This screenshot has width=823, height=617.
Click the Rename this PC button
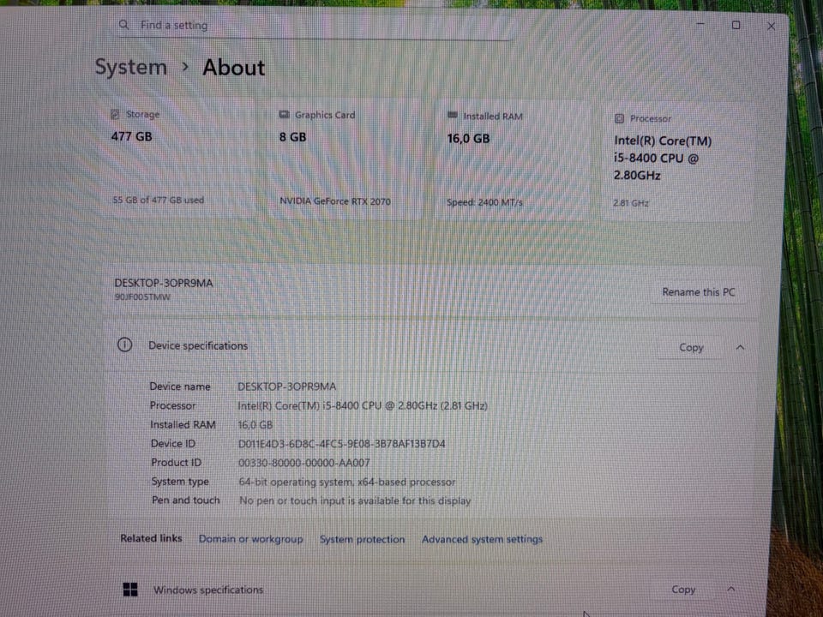[x=699, y=292]
